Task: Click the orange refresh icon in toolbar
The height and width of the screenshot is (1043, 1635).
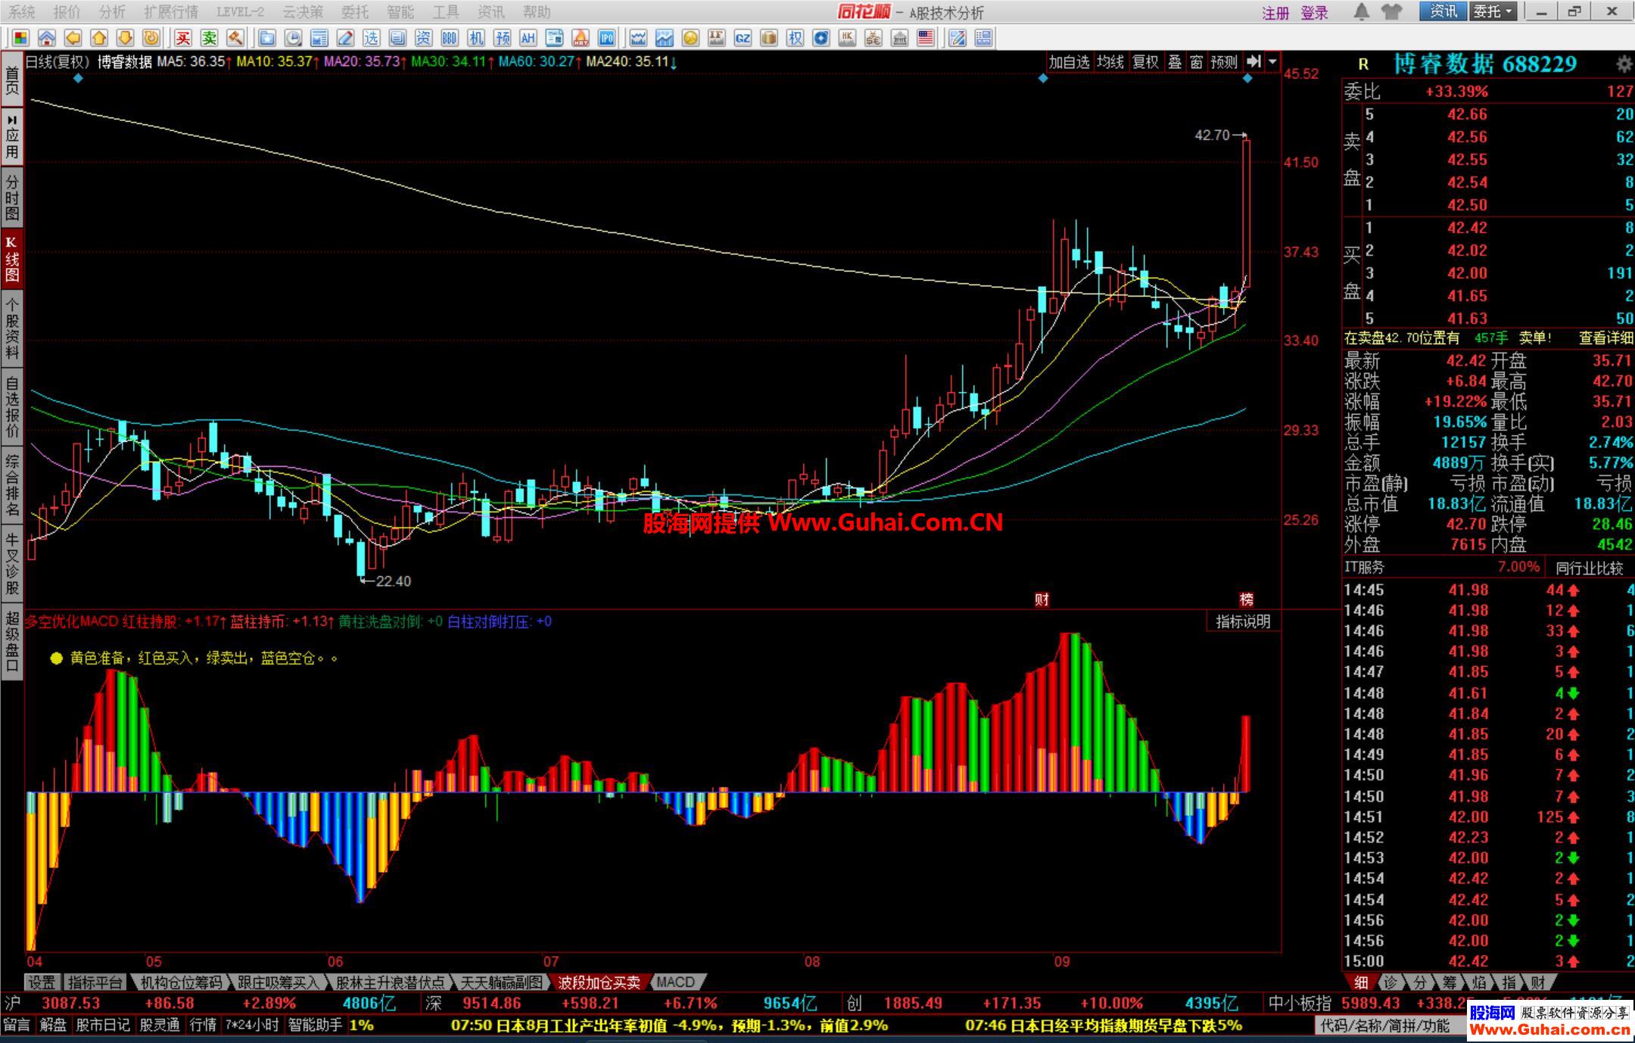Action: (x=151, y=38)
